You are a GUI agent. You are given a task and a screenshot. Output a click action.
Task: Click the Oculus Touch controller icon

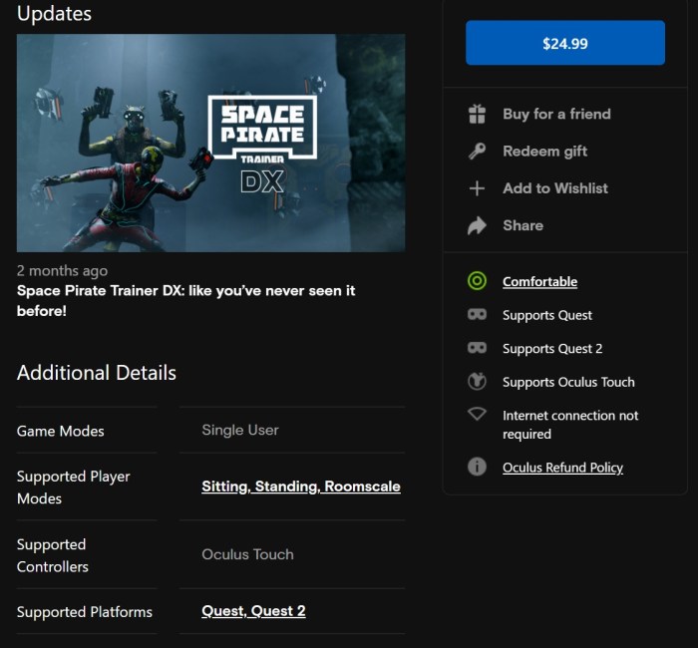477,382
